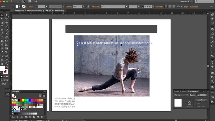
Task: Switch Swatches panel to list view
Action: 40,95
